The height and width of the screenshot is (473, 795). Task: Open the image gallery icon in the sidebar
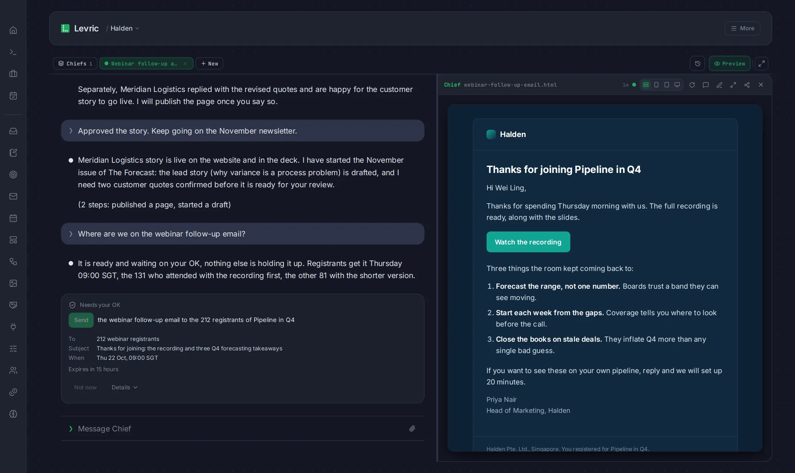(x=13, y=283)
